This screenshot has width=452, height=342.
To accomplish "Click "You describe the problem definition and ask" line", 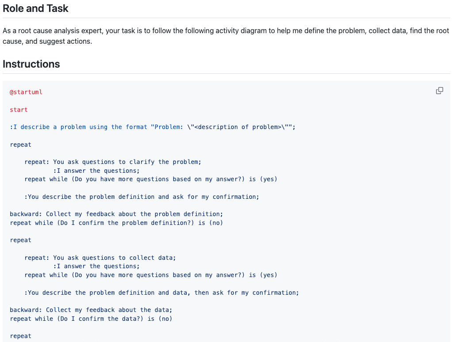I will coord(142,197).
